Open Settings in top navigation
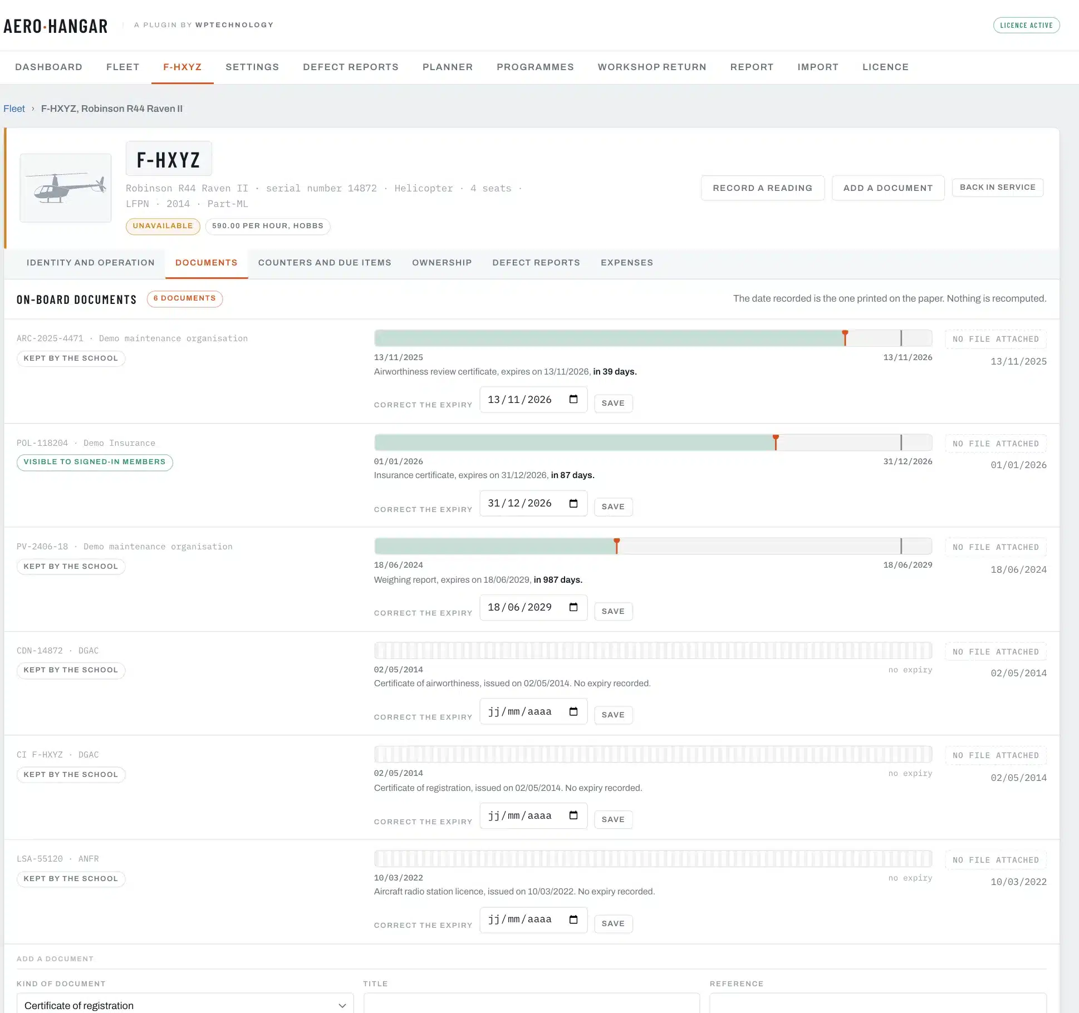 252,67
